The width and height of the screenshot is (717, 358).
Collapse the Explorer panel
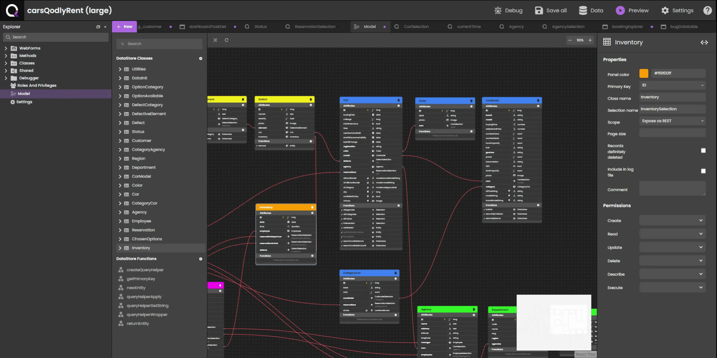tap(105, 27)
